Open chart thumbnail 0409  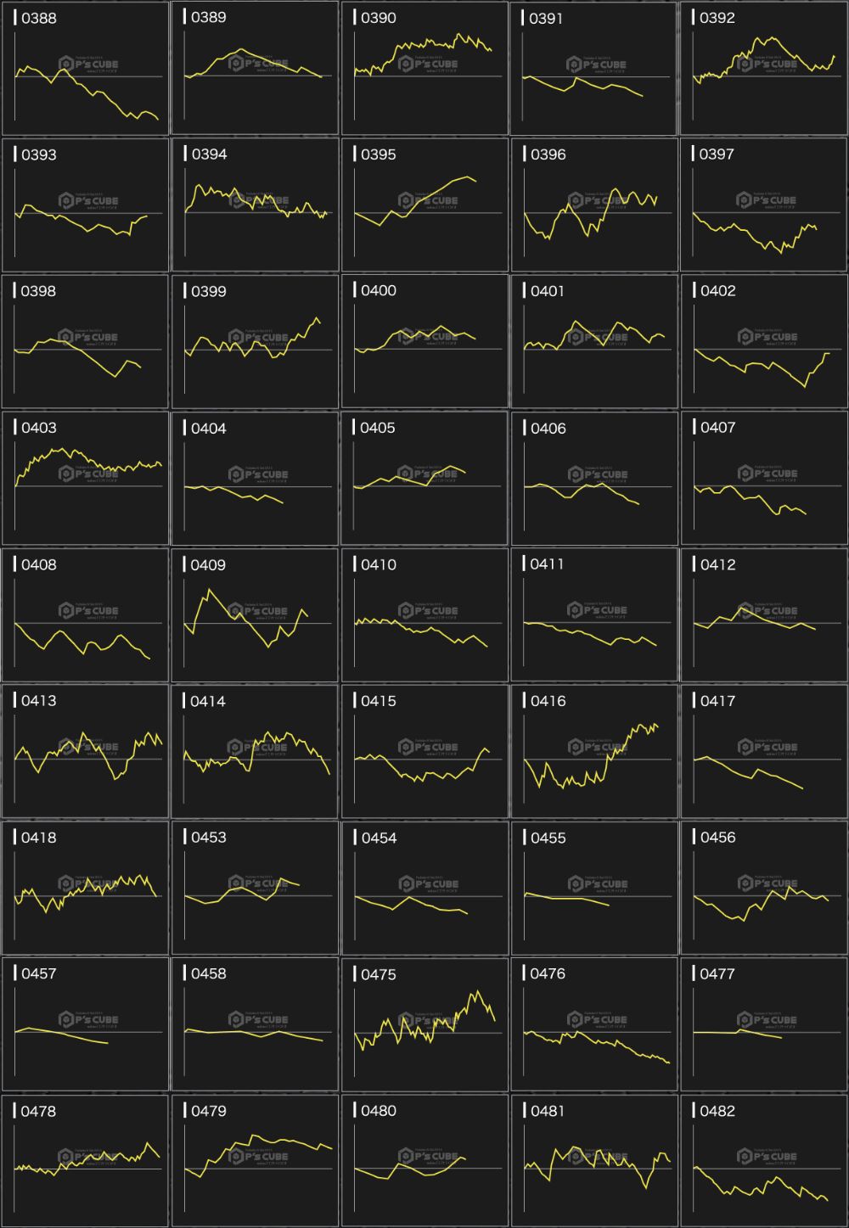click(255, 614)
